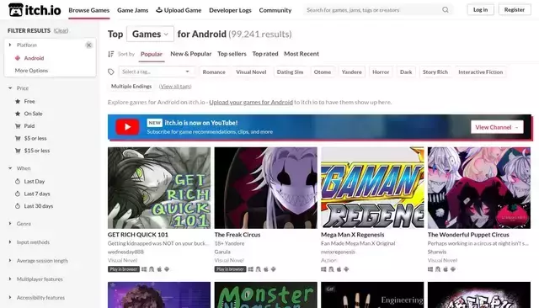Filter by the Multiple Endings tag

[131, 86]
